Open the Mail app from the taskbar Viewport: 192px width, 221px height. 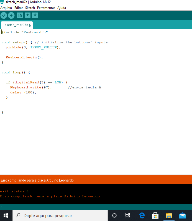pyautogui.click(x=183, y=215)
